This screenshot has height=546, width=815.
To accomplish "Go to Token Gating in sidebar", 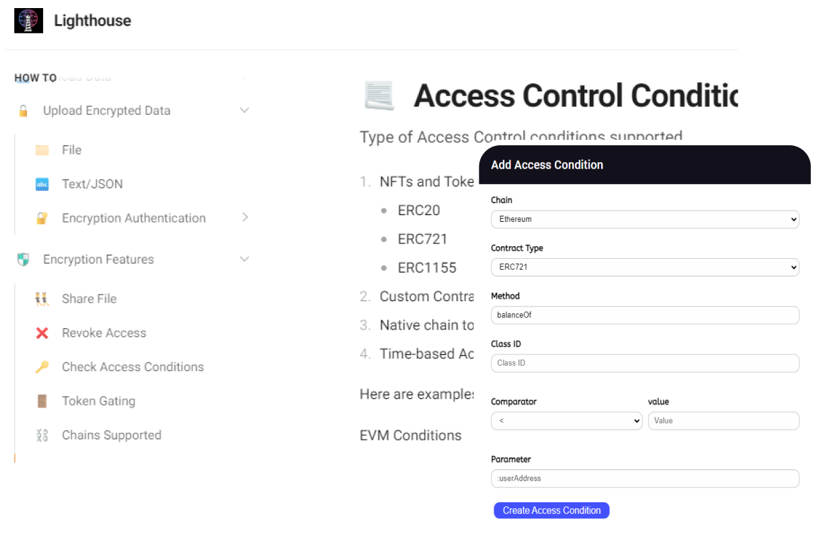I will 99,401.
